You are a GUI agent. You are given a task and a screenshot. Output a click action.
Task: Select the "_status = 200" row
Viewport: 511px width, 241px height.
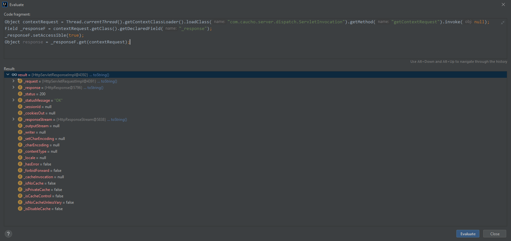pos(256,94)
